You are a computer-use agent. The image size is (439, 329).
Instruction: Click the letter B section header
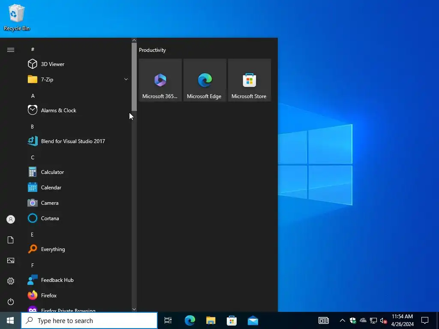point(32,126)
